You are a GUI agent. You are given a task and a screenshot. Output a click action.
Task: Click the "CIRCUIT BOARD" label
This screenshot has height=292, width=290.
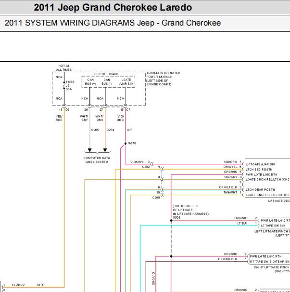(x=106, y=74)
